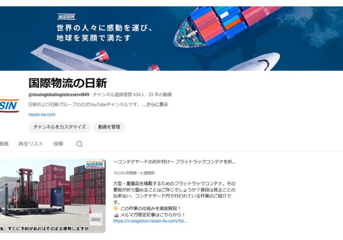This screenshot has width=343, height=240.
Task: Open the channel search magnifier icon
Action: tap(79, 144)
